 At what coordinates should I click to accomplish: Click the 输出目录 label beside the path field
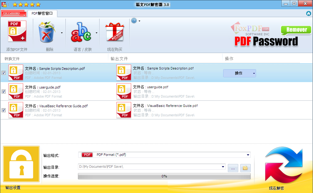pos(52,167)
